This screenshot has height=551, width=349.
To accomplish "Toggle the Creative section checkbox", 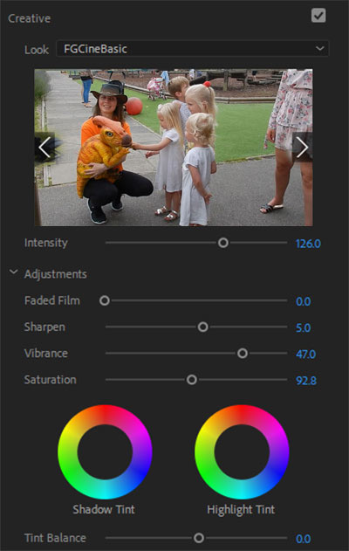I will tap(318, 16).
